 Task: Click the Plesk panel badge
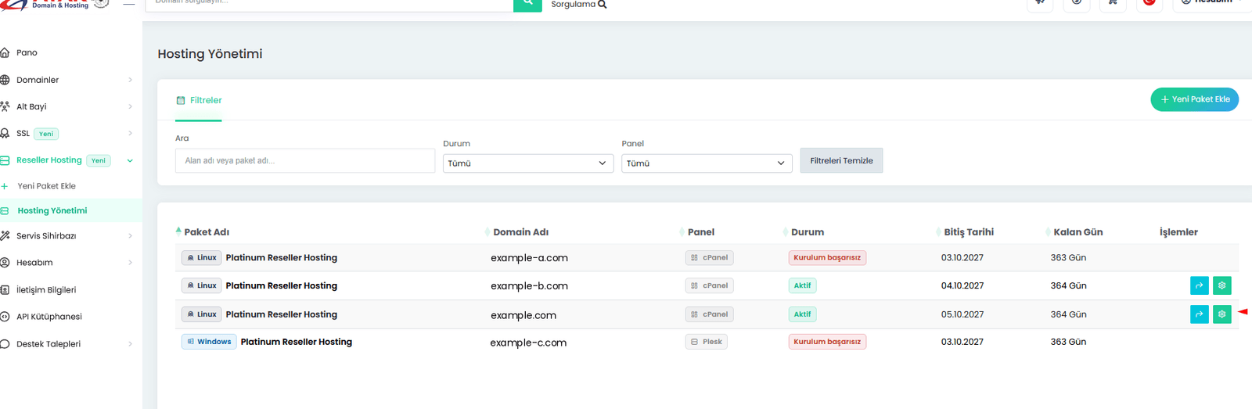tap(706, 342)
